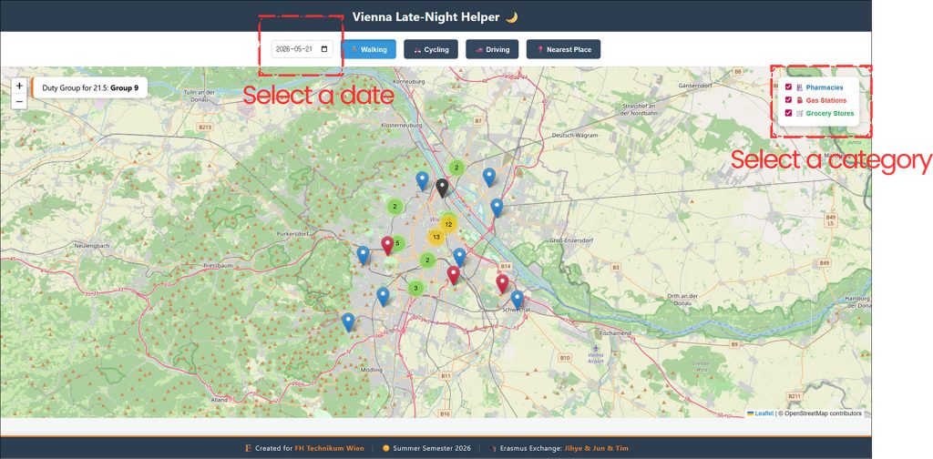
Task: Click the fuel pump icon beside Gas Stations
Action: pos(800,100)
